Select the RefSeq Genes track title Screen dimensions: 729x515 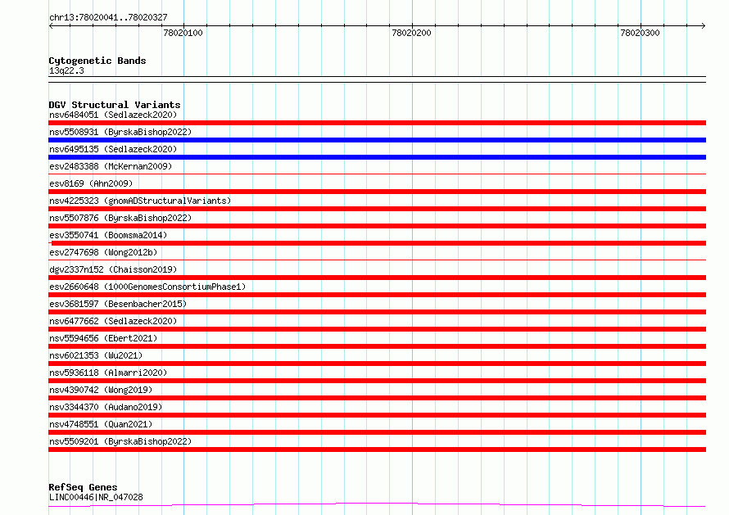coord(83,487)
